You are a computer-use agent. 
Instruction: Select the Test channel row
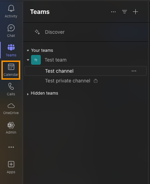click(x=86, y=71)
